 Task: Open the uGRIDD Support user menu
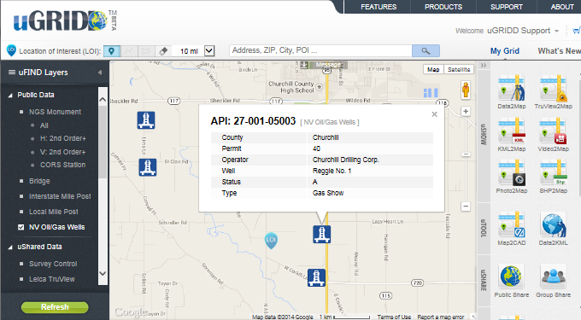(523, 31)
